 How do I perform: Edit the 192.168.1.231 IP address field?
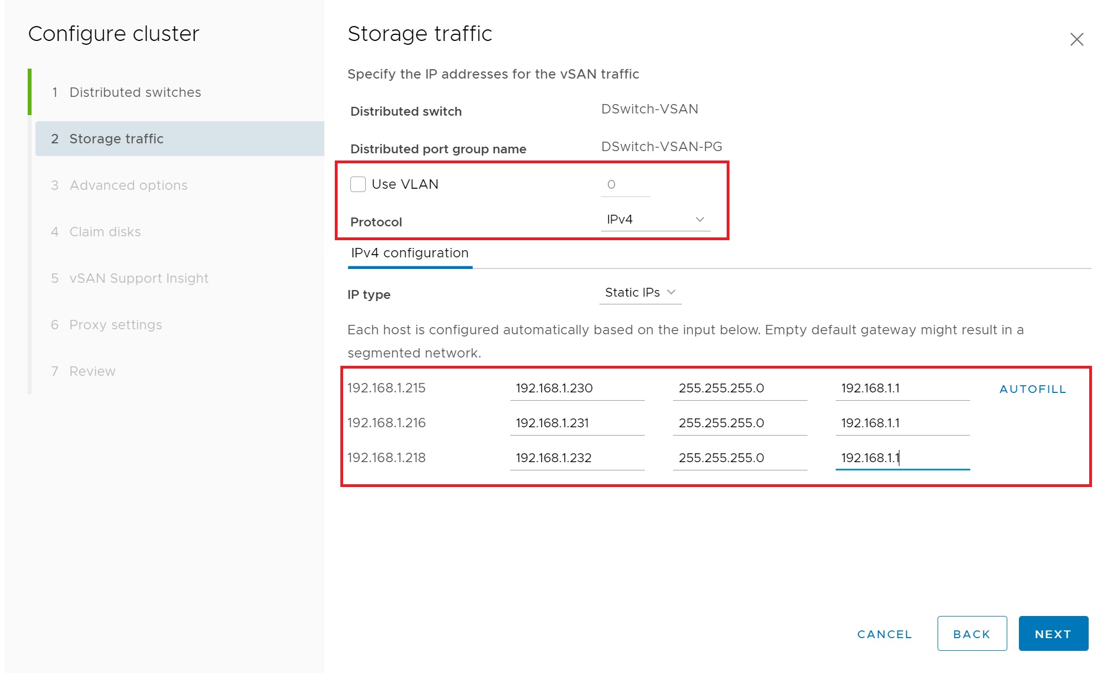576,423
